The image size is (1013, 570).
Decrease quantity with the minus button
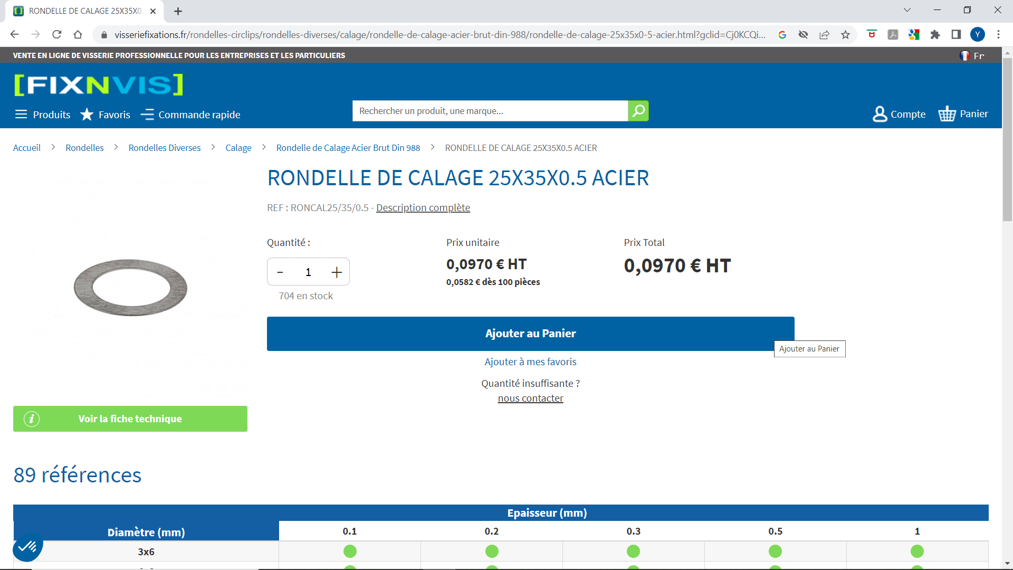[280, 272]
